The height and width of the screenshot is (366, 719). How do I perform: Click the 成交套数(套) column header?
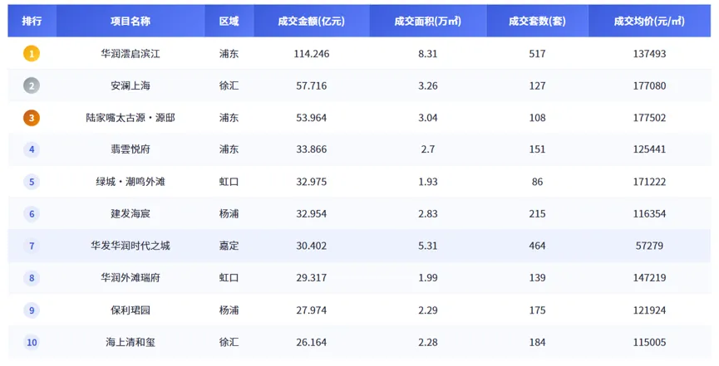(537, 21)
